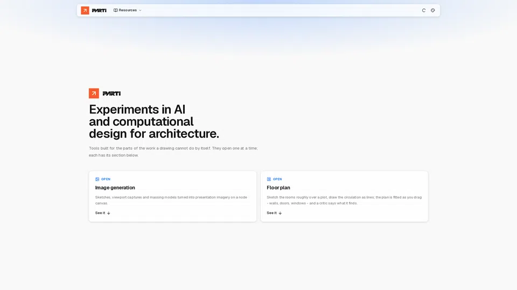Click the 'Tools built for the parts' paragraph

[x=173, y=151]
